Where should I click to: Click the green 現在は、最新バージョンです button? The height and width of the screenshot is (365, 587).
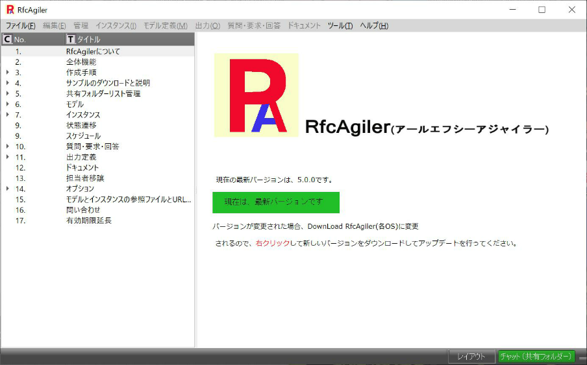276,202
